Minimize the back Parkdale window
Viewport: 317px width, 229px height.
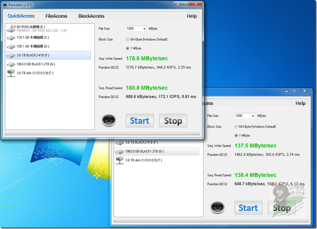click(287, 91)
